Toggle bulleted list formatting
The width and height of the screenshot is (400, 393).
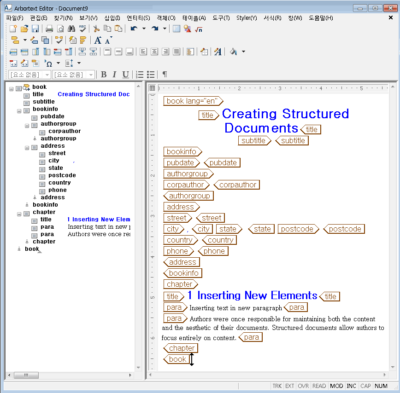click(x=151, y=75)
